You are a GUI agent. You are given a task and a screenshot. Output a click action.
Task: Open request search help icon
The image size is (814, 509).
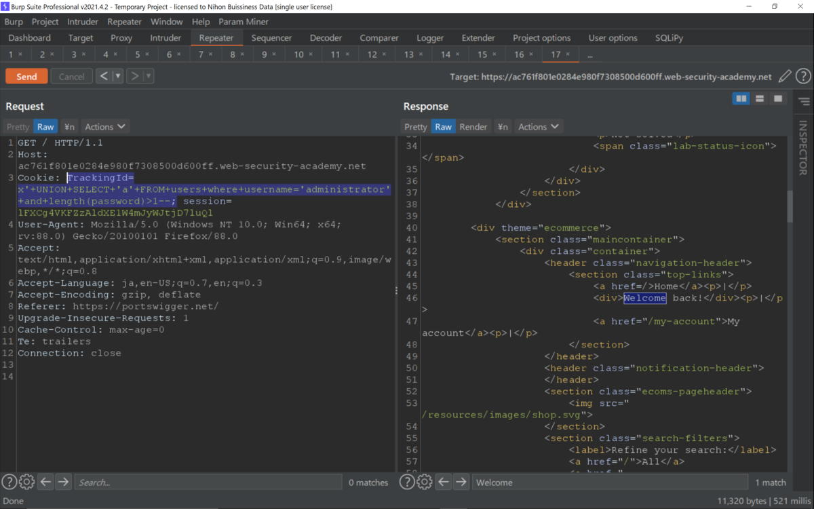[9, 482]
